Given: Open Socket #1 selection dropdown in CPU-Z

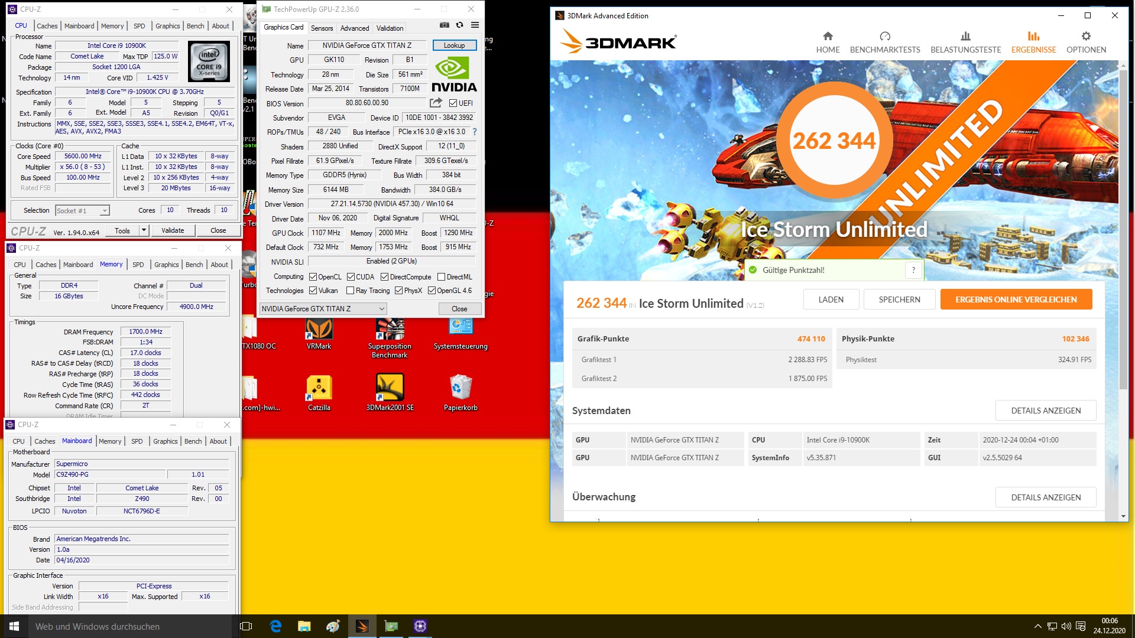Looking at the screenshot, I should (82, 211).
